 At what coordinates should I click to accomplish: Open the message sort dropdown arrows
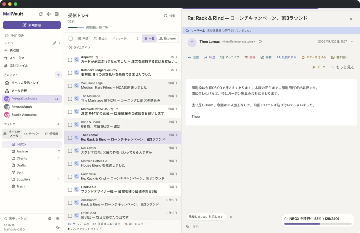(x=137, y=38)
